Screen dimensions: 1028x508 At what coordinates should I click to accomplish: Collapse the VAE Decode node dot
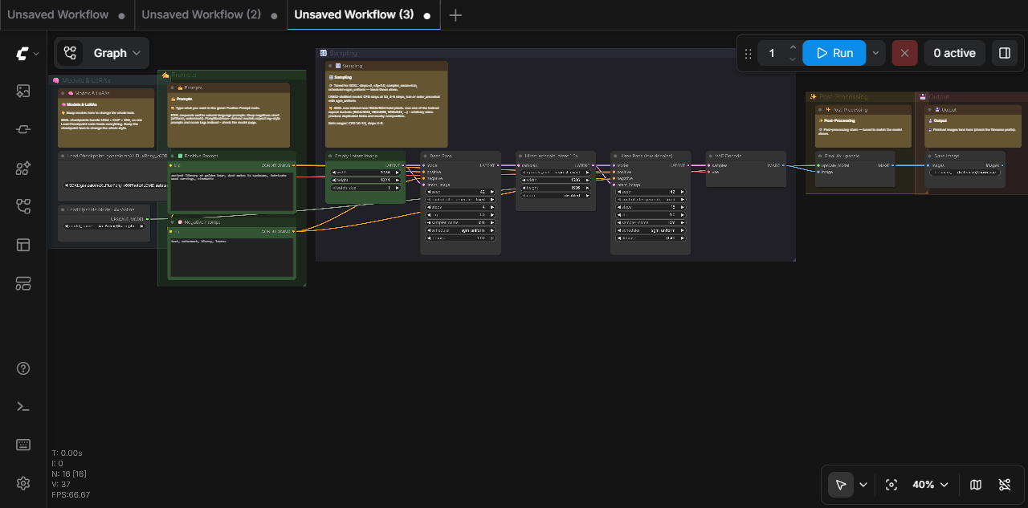(710, 156)
